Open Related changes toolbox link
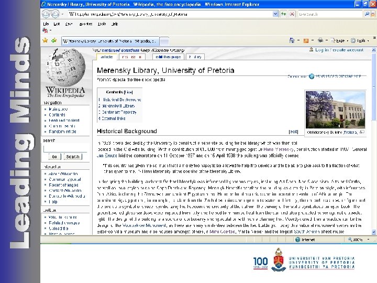Screen dimensions: 377x283 tap(64, 223)
